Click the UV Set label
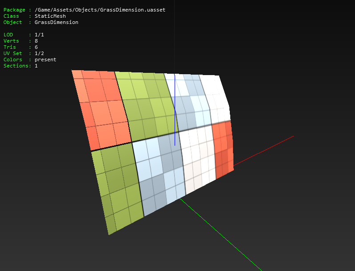 coord(12,53)
